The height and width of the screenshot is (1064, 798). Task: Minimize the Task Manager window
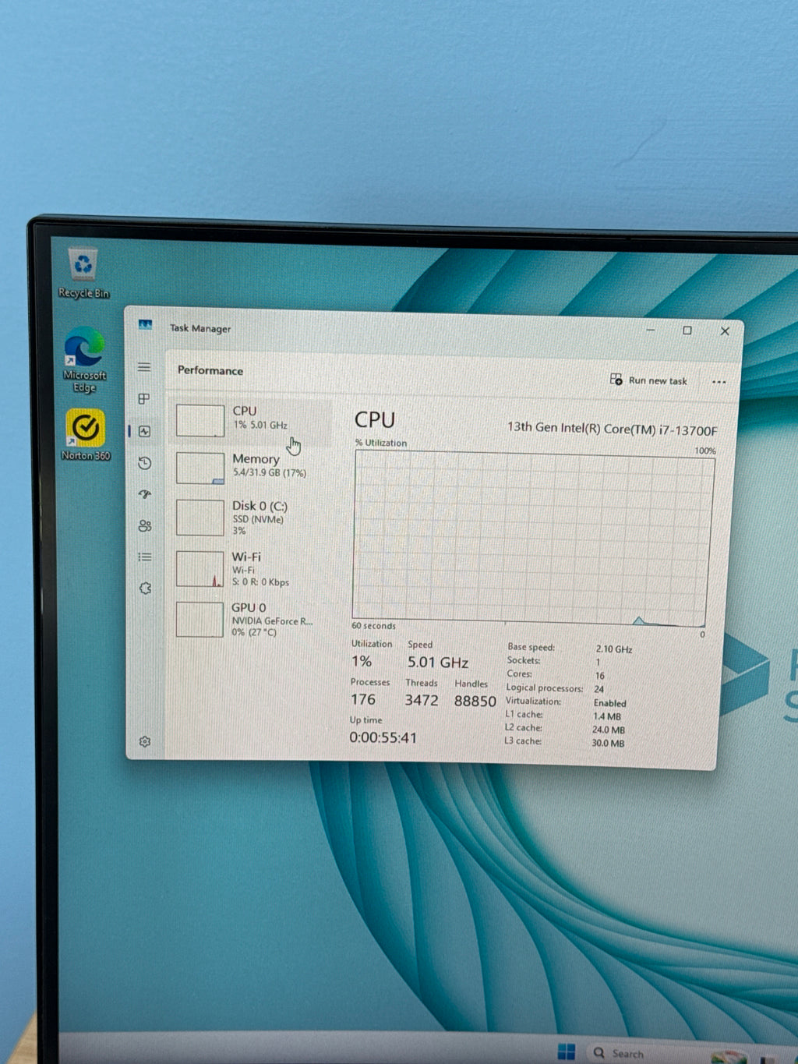[x=651, y=331]
